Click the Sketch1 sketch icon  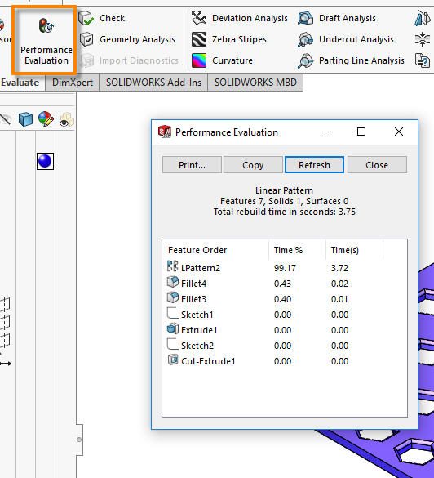[173, 313]
